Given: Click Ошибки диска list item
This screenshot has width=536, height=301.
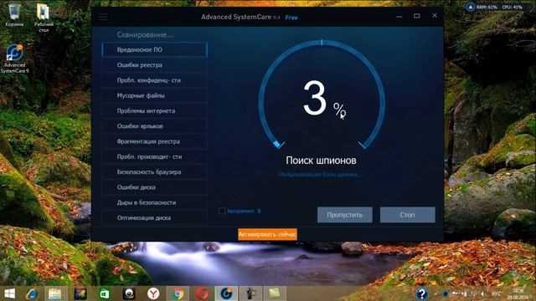Looking at the screenshot, I should pos(154,187).
